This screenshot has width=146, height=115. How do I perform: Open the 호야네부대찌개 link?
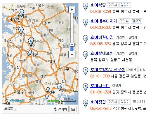coord(104,21)
